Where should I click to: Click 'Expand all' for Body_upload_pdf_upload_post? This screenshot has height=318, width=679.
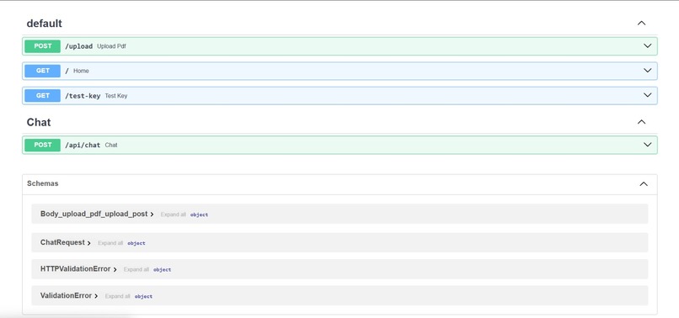[174, 215]
